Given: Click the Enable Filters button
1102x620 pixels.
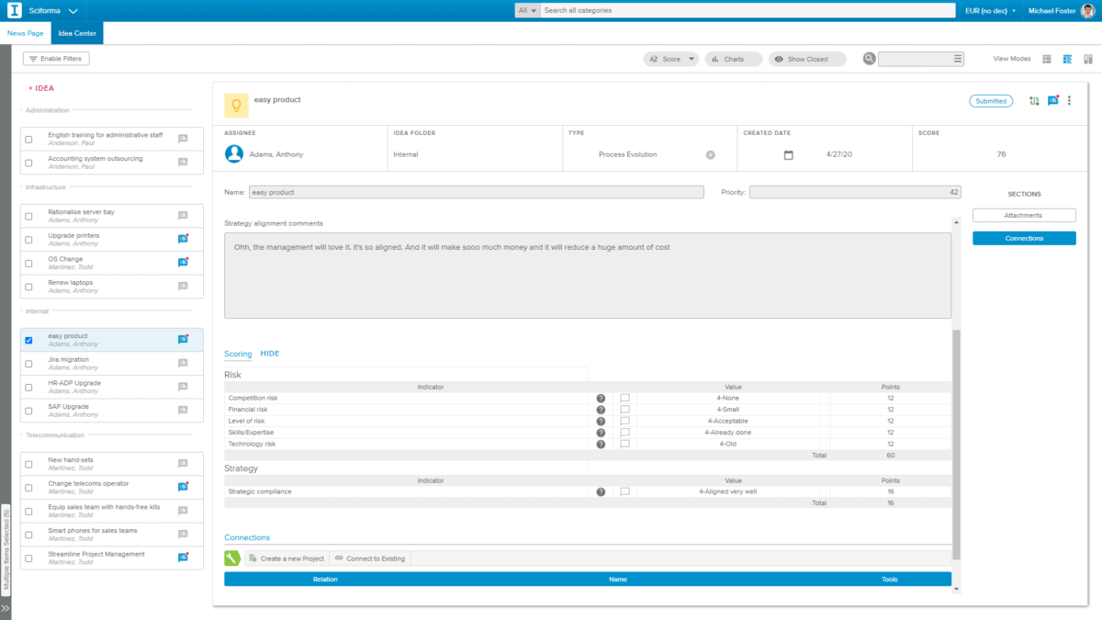Looking at the screenshot, I should coord(56,59).
